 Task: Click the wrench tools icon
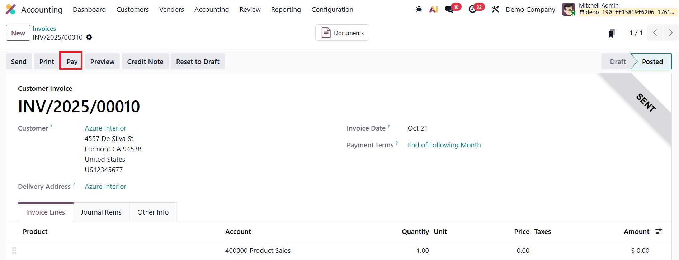pos(495,9)
